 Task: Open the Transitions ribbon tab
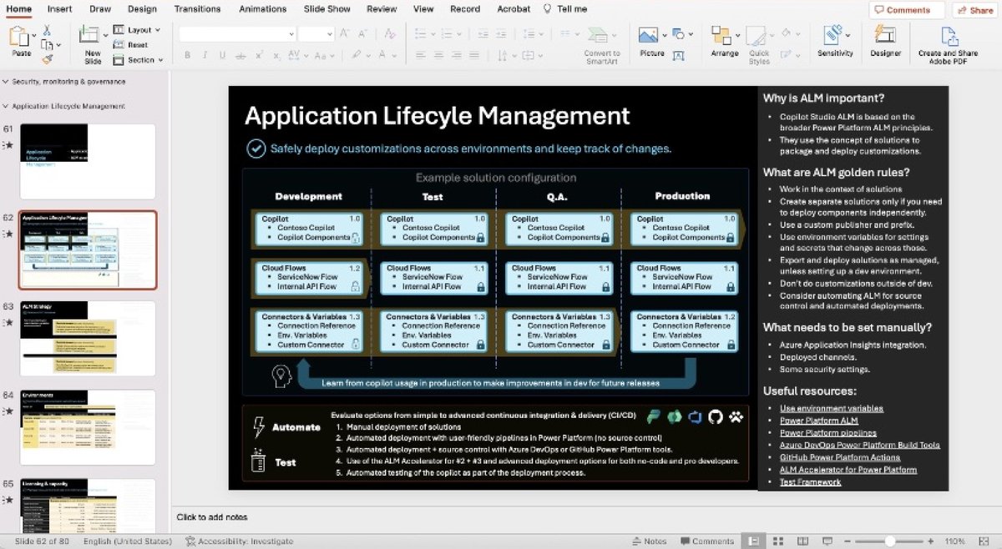[198, 8]
